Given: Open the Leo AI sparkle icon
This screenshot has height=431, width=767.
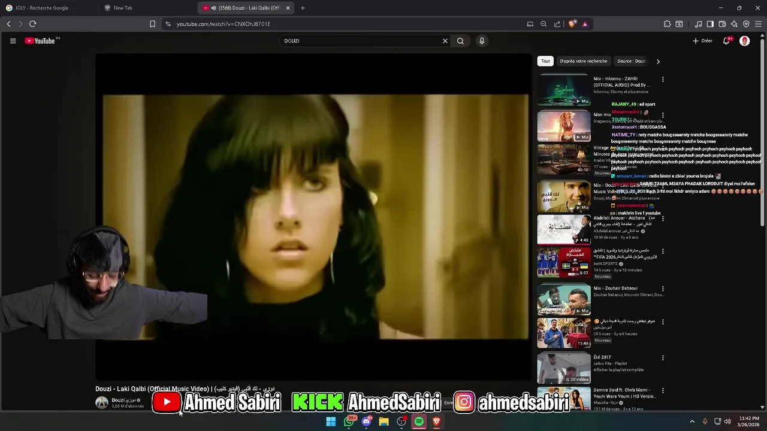Looking at the screenshot, I should pyautogui.click(x=734, y=24).
